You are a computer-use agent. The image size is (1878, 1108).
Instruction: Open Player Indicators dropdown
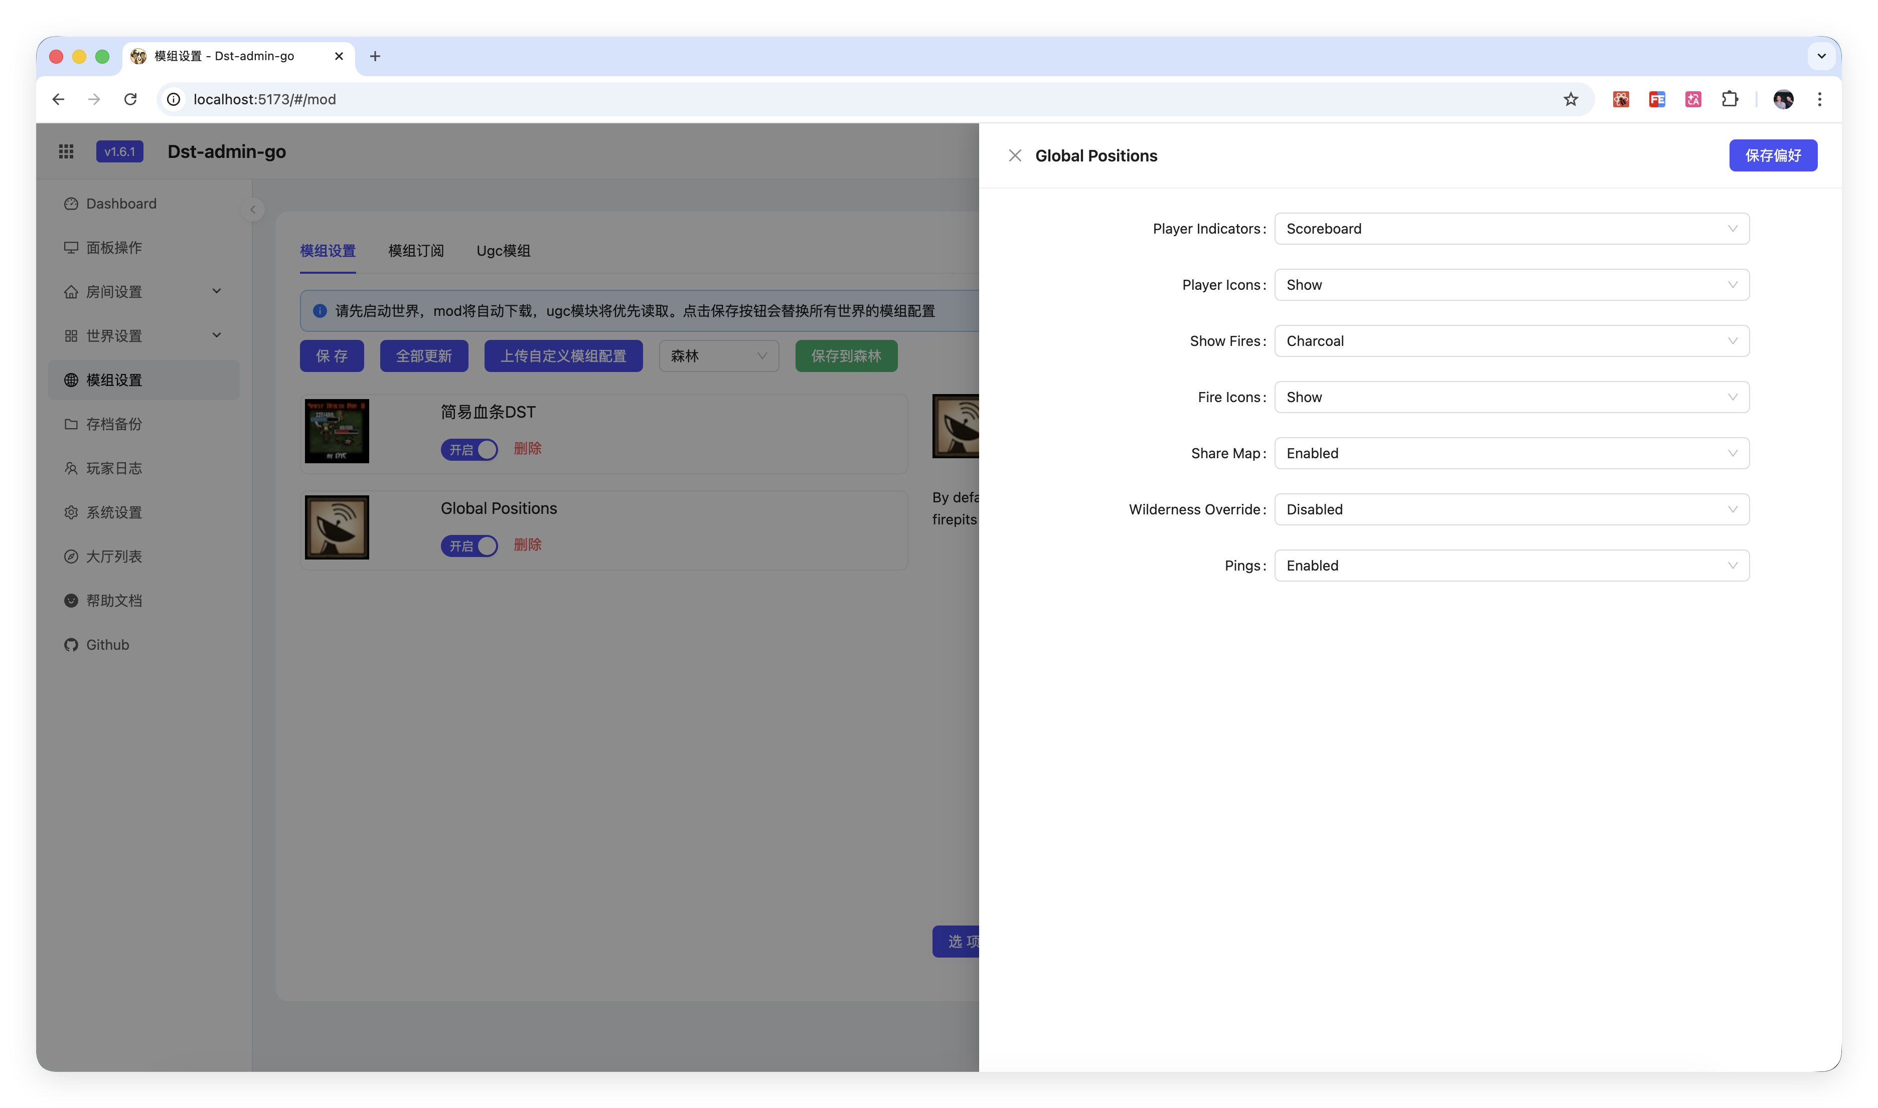coord(1511,229)
